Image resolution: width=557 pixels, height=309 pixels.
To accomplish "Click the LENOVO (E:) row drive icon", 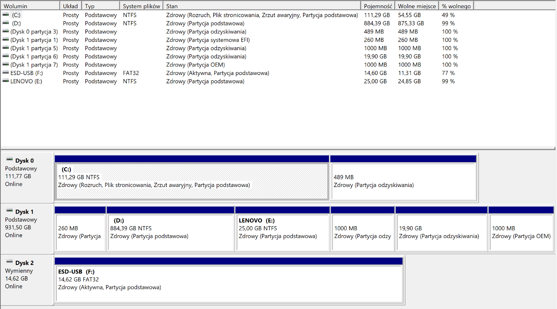I will pos(5,81).
